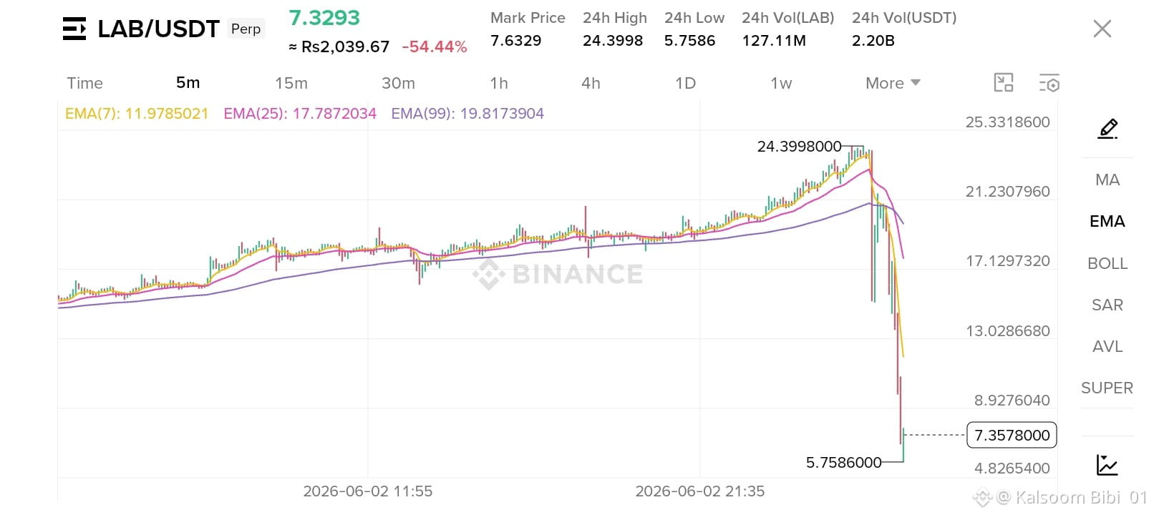Screen dimensions: 1154x515
Task: Open the indicator settings icon
Action: coord(1049,83)
